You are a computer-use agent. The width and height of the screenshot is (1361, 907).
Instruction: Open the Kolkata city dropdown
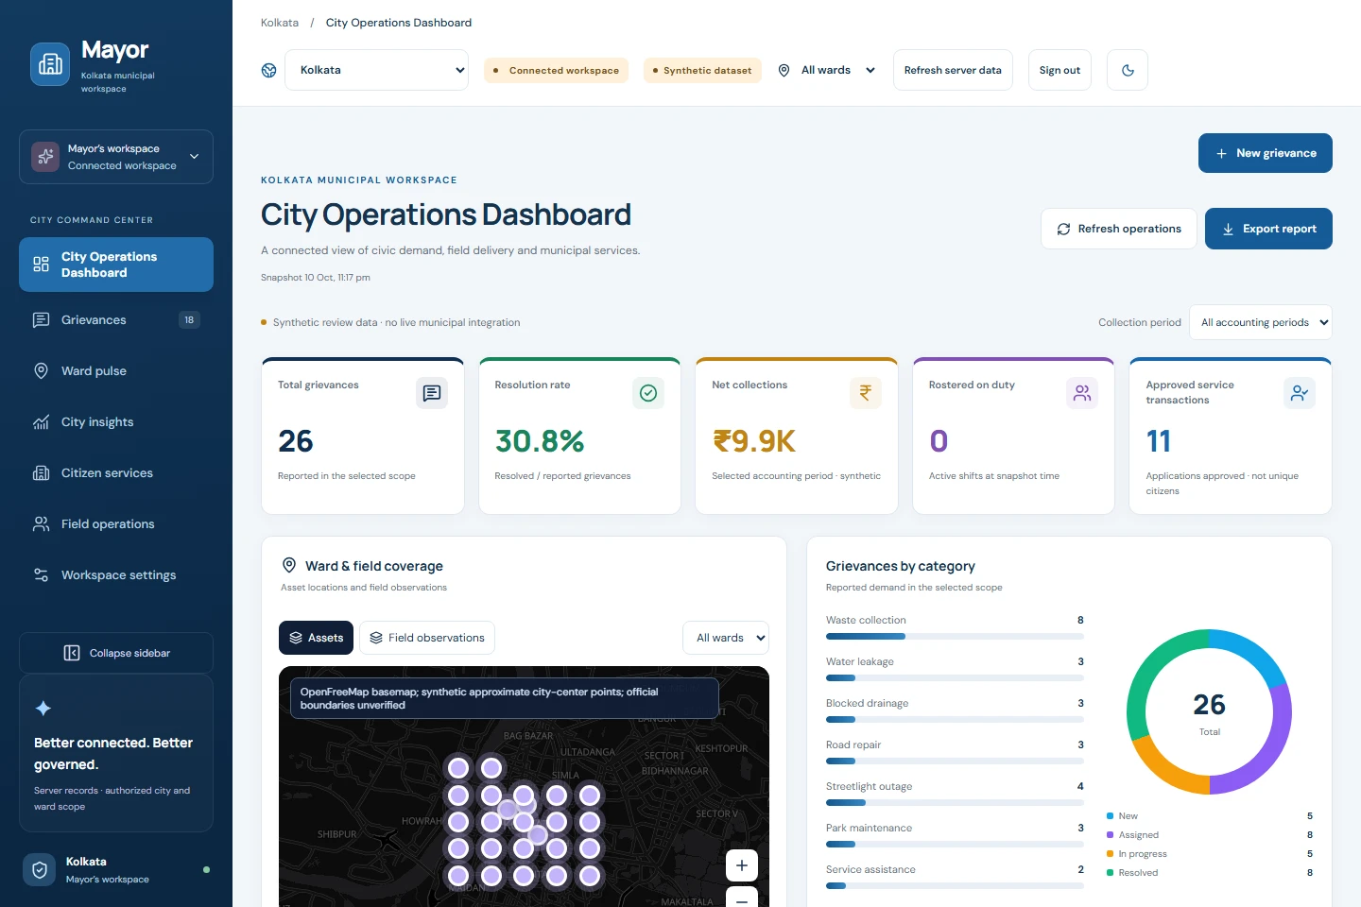click(376, 70)
